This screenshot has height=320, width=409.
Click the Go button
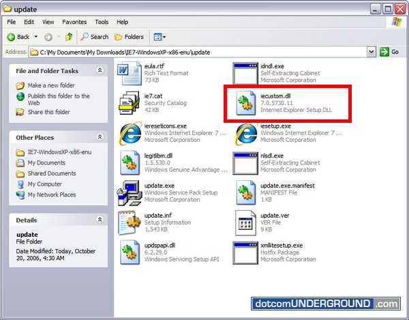389,52
